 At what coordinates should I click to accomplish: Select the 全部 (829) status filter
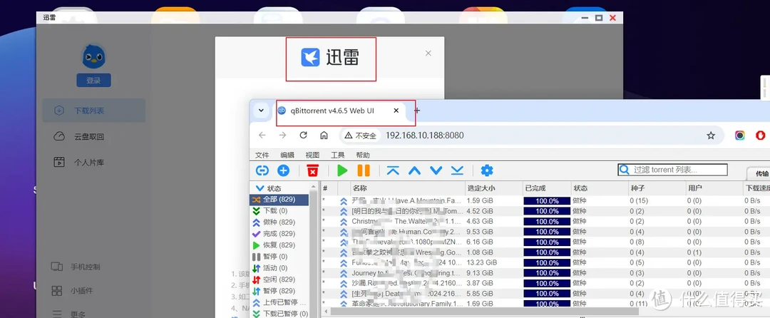(x=279, y=200)
